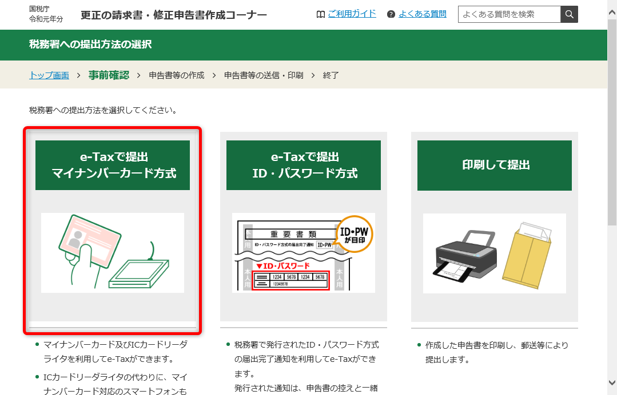Click the scrollbar up arrow
The width and height of the screenshot is (617, 395).
point(612,13)
